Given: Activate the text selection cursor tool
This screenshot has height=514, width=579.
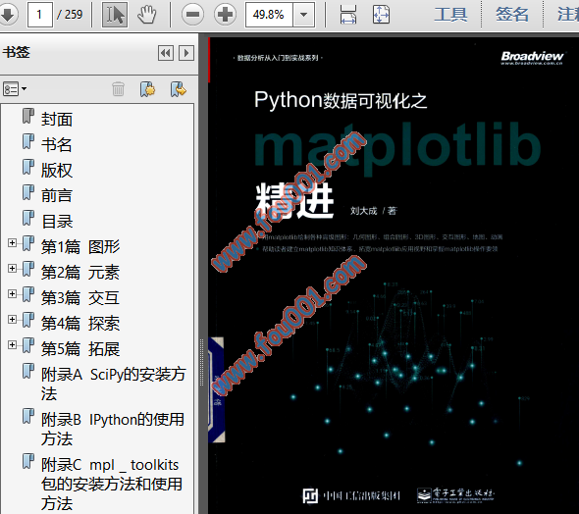Looking at the screenshot, I should click(x=115, y=15).
